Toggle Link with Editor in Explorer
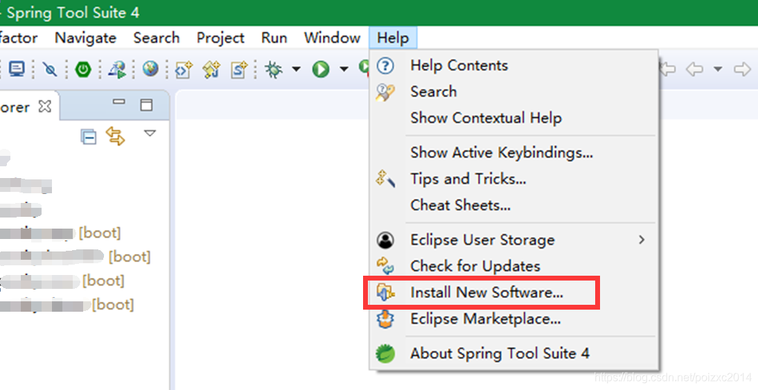 [116, 136]
